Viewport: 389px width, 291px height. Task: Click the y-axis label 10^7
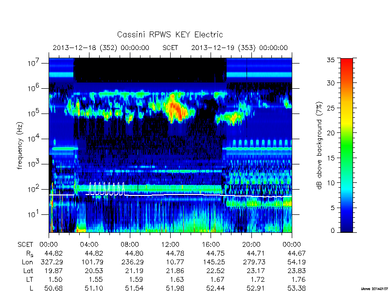tap(33, 63)
